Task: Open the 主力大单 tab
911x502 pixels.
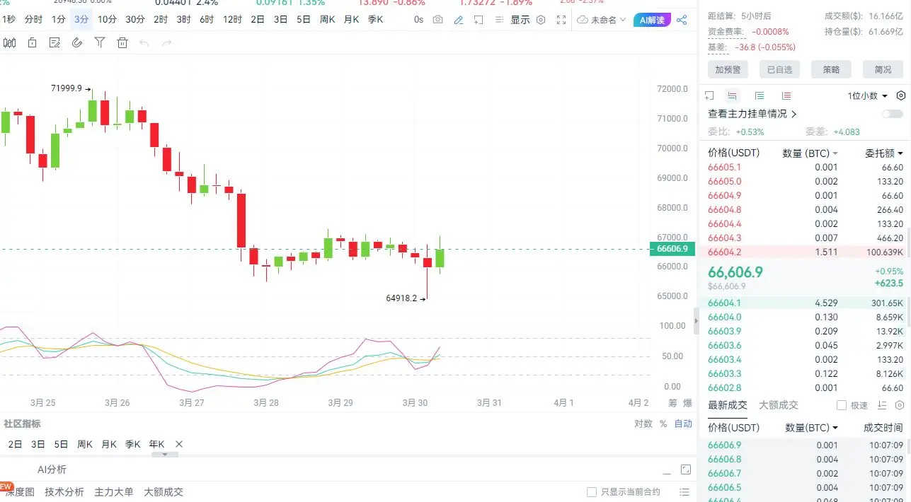Action: pyautogui.click(x=114, y=492)
